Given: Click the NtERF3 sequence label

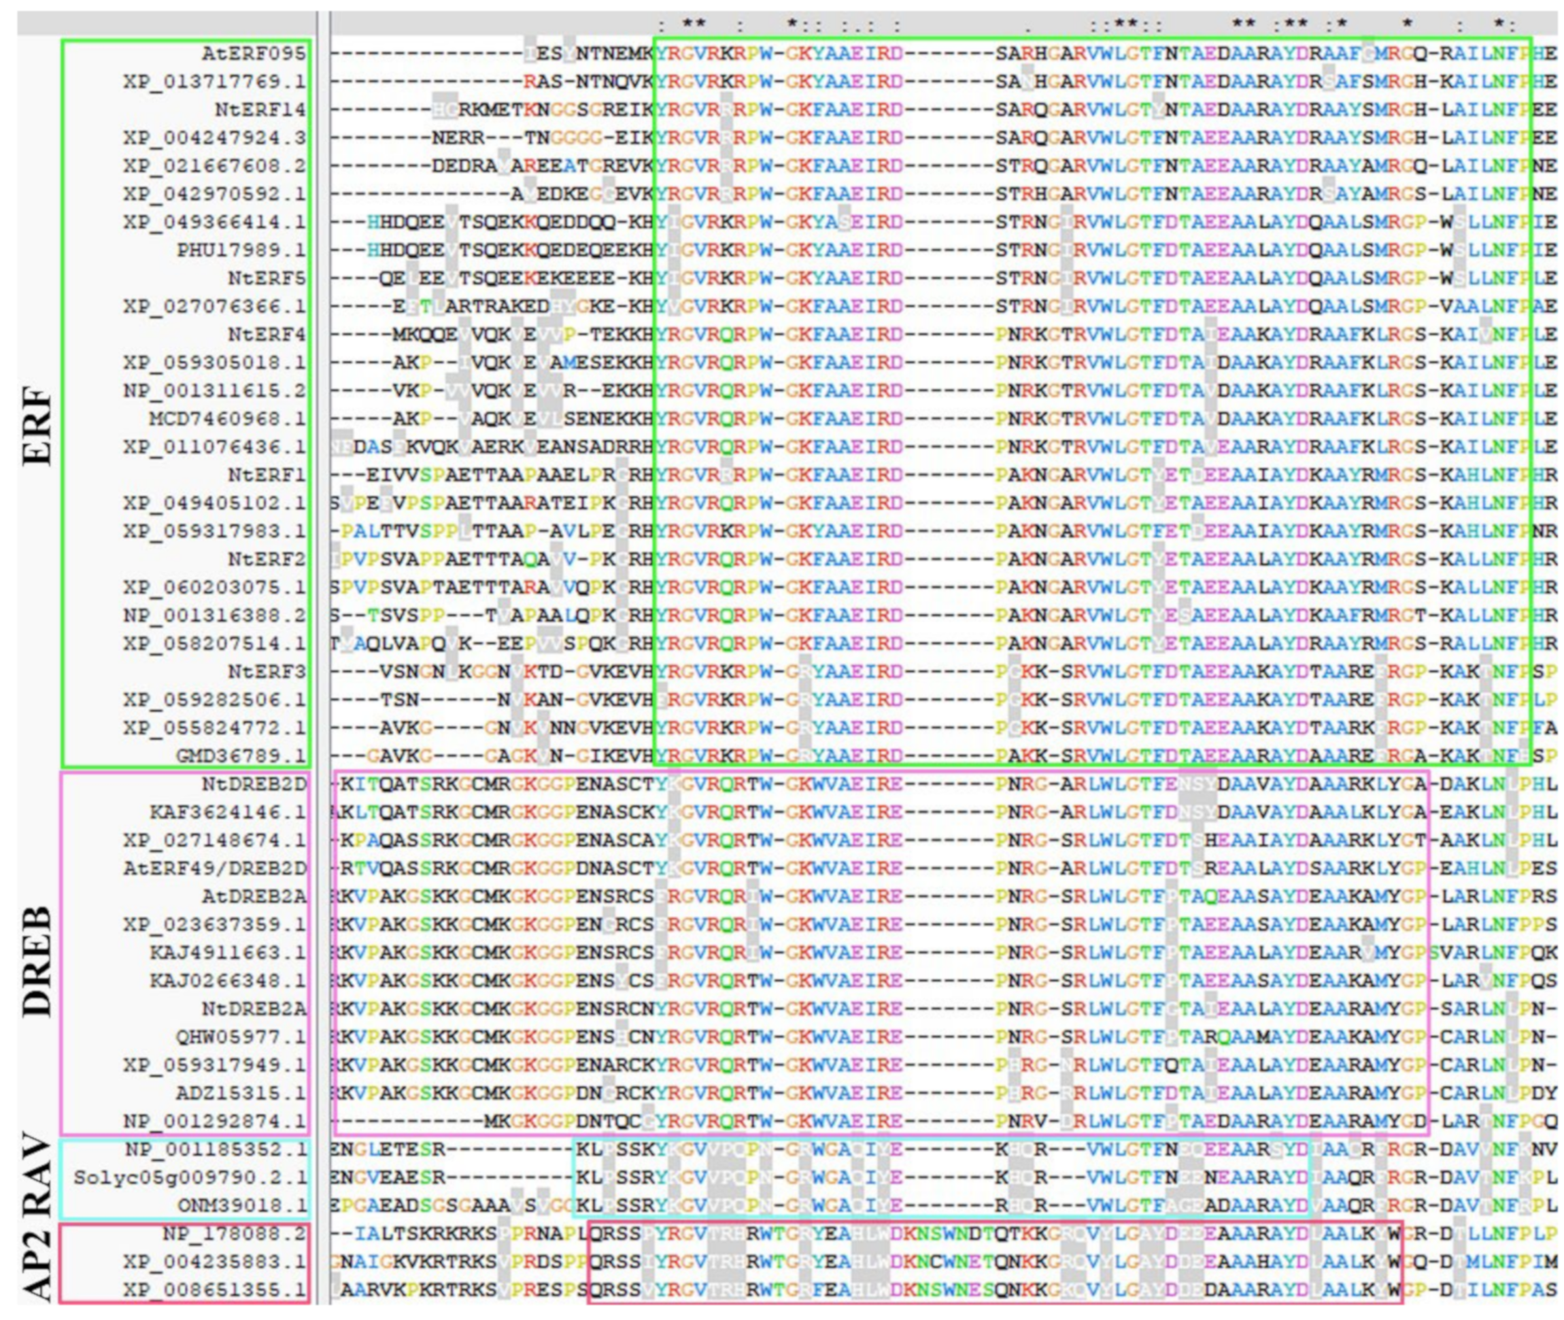Looking at the screenshot, I should pyautogui.click(x=267, y=672).
